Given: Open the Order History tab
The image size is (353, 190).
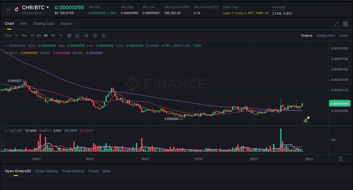Looking at the screenshot, I should point(46,171).
